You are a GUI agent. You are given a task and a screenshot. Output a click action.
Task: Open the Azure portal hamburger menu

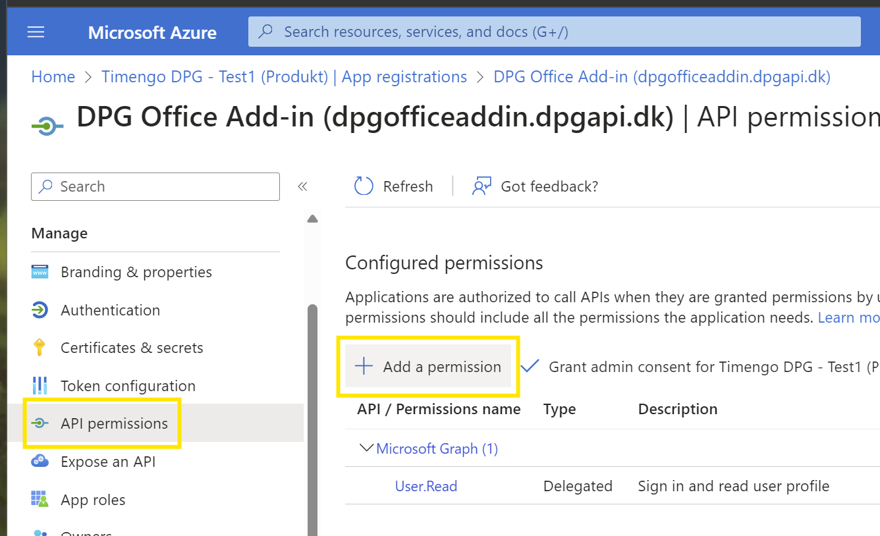(36, 32)
